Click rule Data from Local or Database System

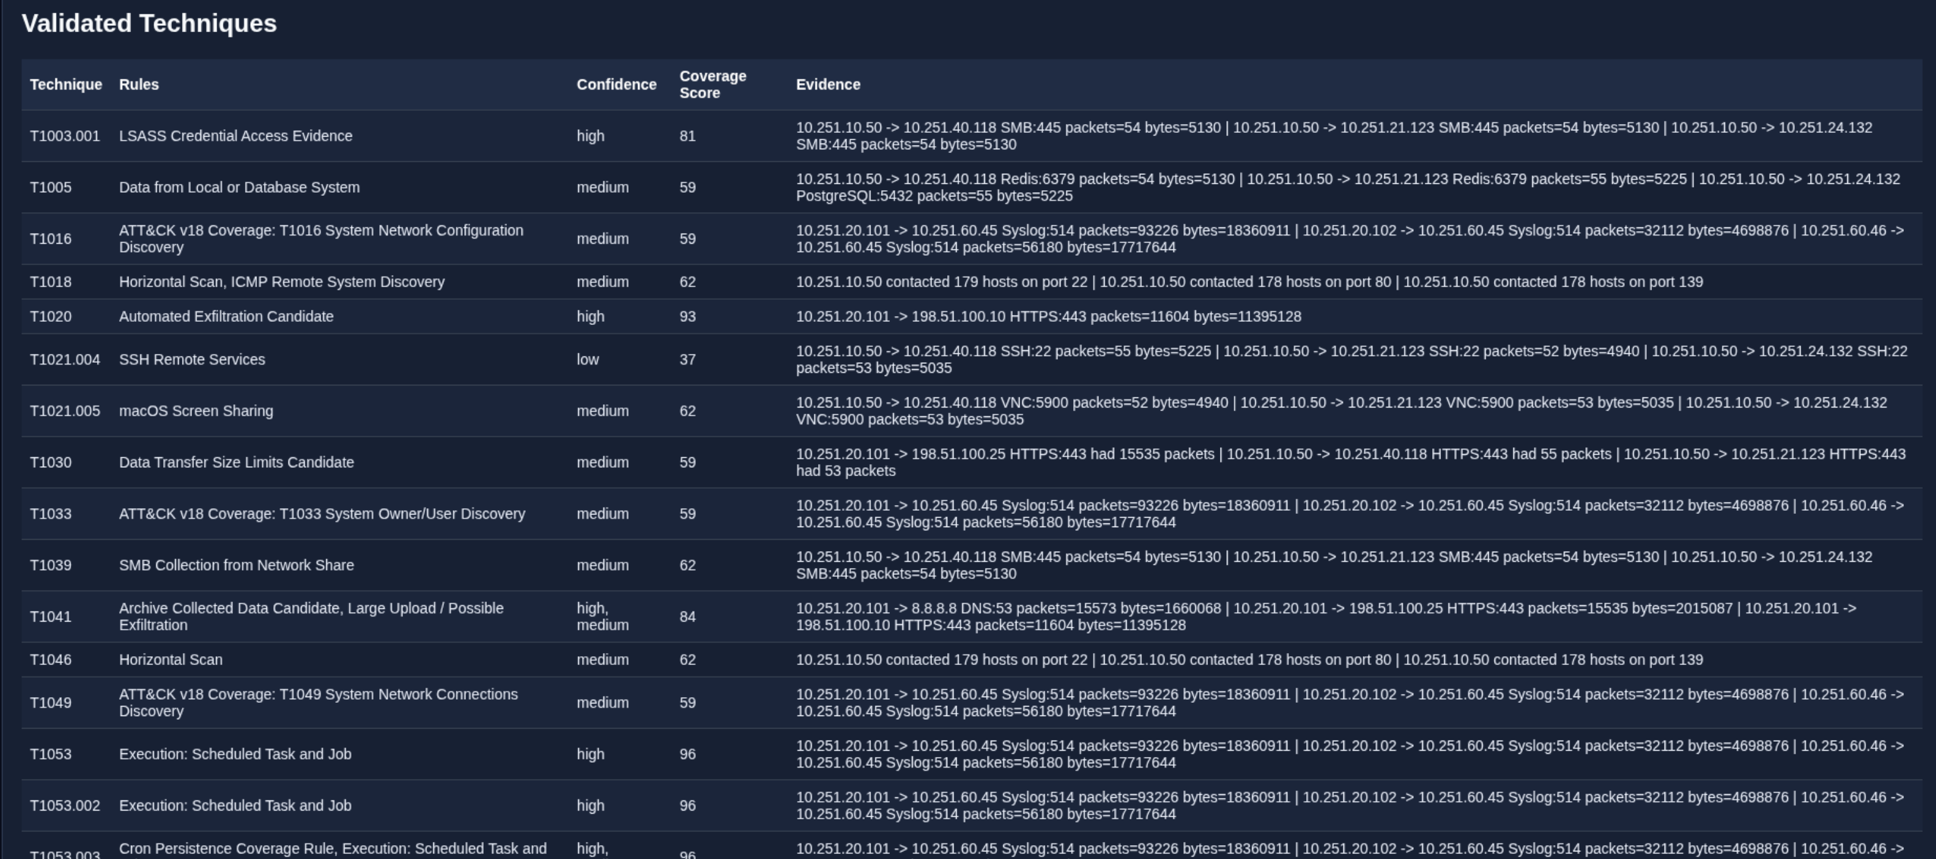pyautogui.click(x=239, y=187)
